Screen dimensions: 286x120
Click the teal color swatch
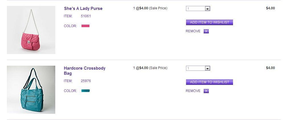85,91
